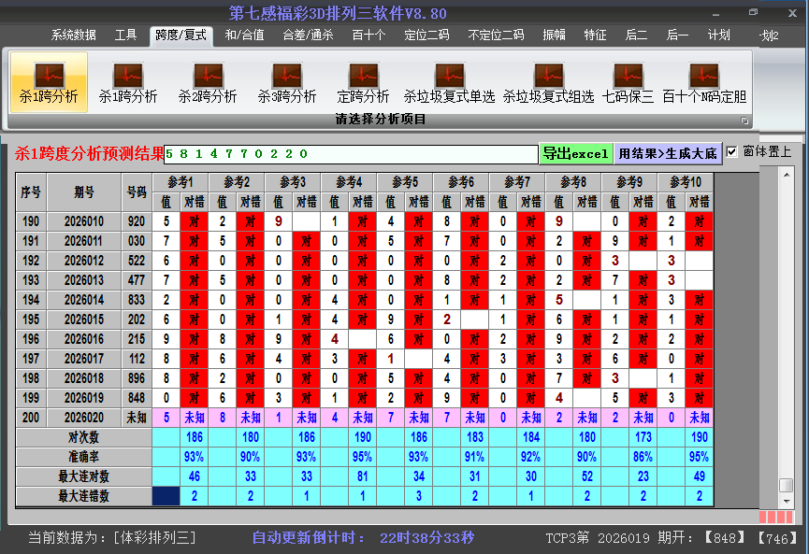Go to the 不定位二码 tab
Viewport: 809px width, 554px height.
(x=496, y=36)
